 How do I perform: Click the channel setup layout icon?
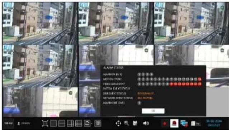pos(98,124)
